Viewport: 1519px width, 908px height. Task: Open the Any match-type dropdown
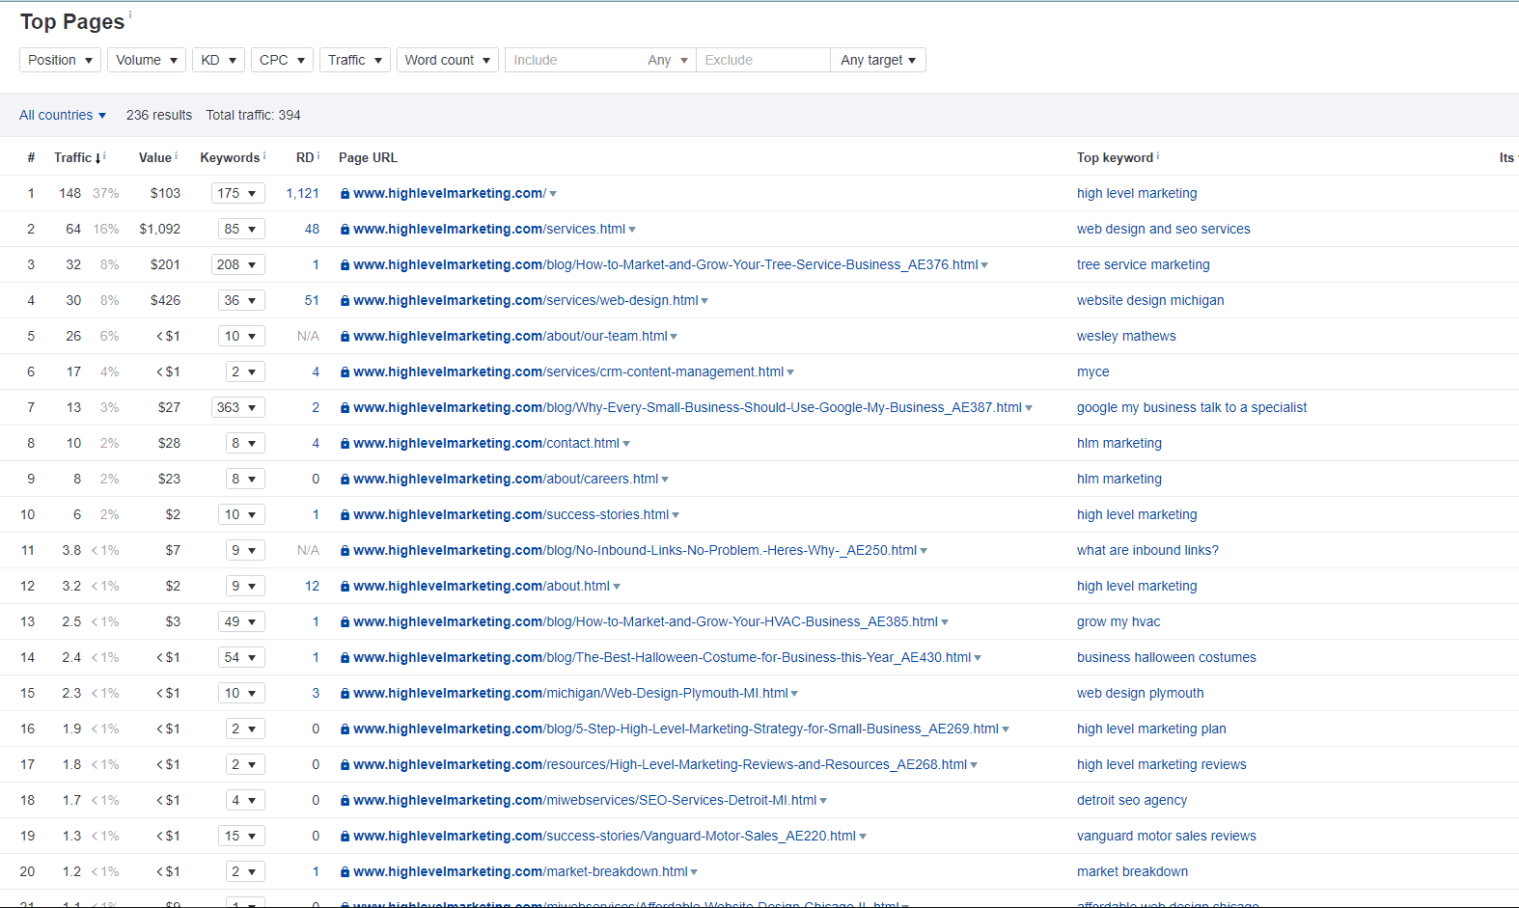click(x=668, y=60)
